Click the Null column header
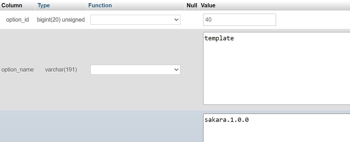This screenshot has height=142, width=350. pyautogui.click(x=192, y=5)
